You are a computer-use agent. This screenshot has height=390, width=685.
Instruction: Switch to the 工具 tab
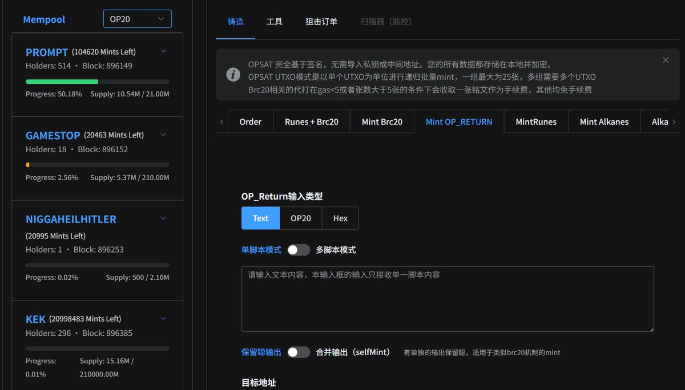tap(275, 22)
